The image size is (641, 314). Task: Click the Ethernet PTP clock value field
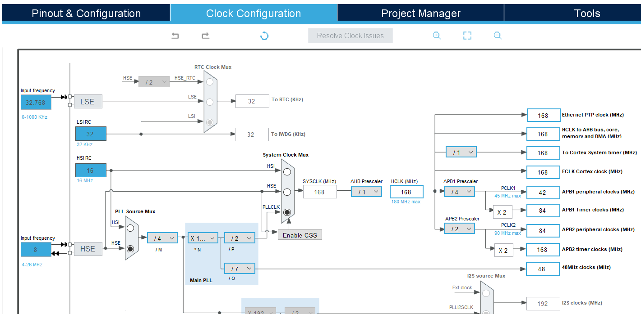click(543, 115)
